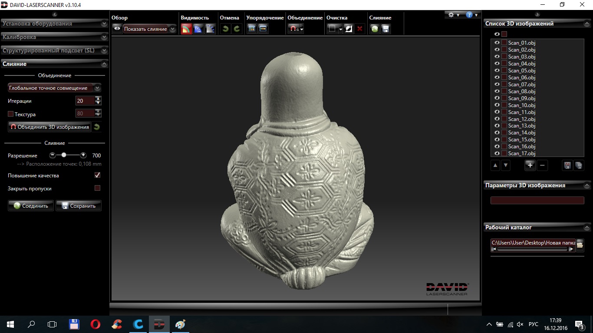Viewport: 593px width, 333px height.
Task: Hide Scan_05.obj using its eye icon
Action: pyautogui.click(x=497, y=71)
